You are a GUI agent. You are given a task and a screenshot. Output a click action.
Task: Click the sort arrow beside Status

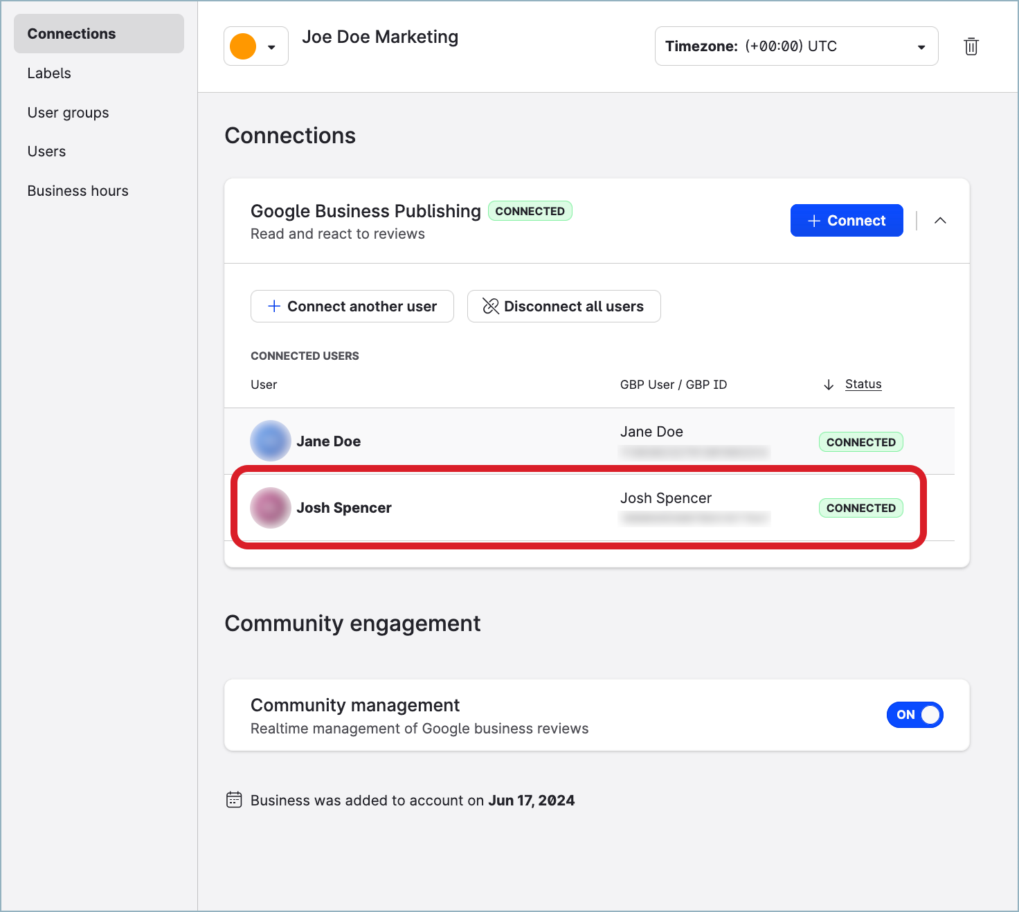(x=828, y=385)
